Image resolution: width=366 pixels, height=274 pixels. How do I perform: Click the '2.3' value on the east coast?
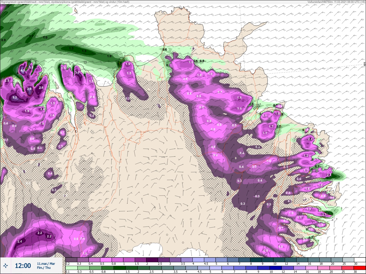click(329, 175)
